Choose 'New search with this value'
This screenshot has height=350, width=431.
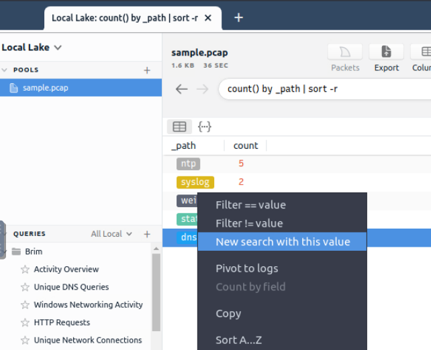coord(283,241)
